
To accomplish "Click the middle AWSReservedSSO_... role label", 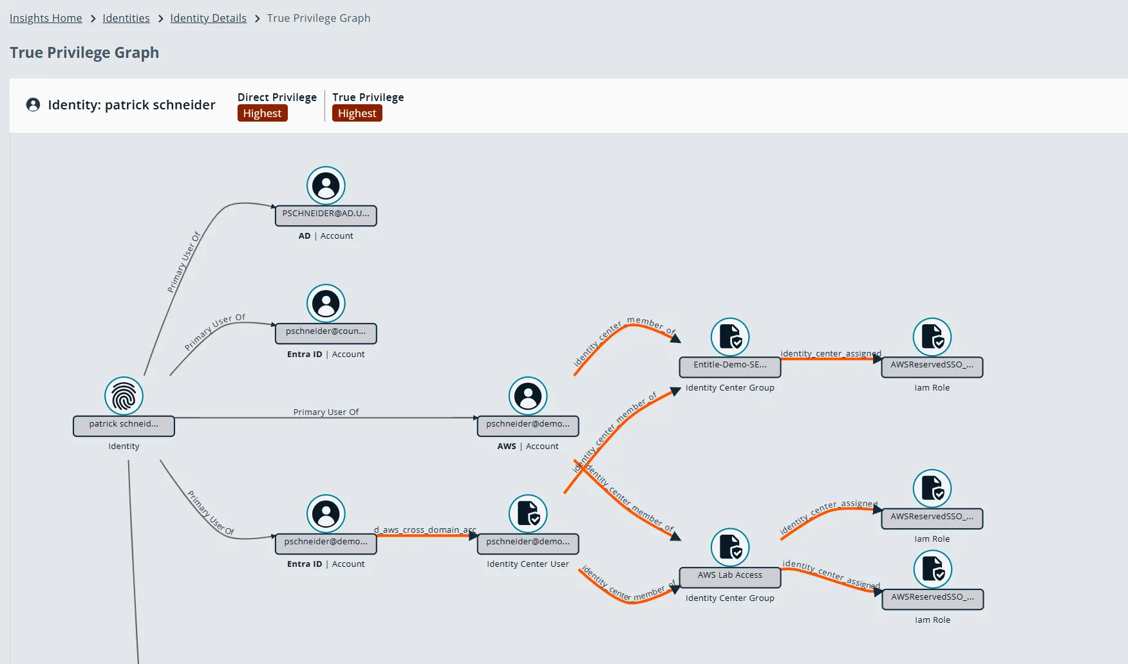I will (x=932, y=517).
